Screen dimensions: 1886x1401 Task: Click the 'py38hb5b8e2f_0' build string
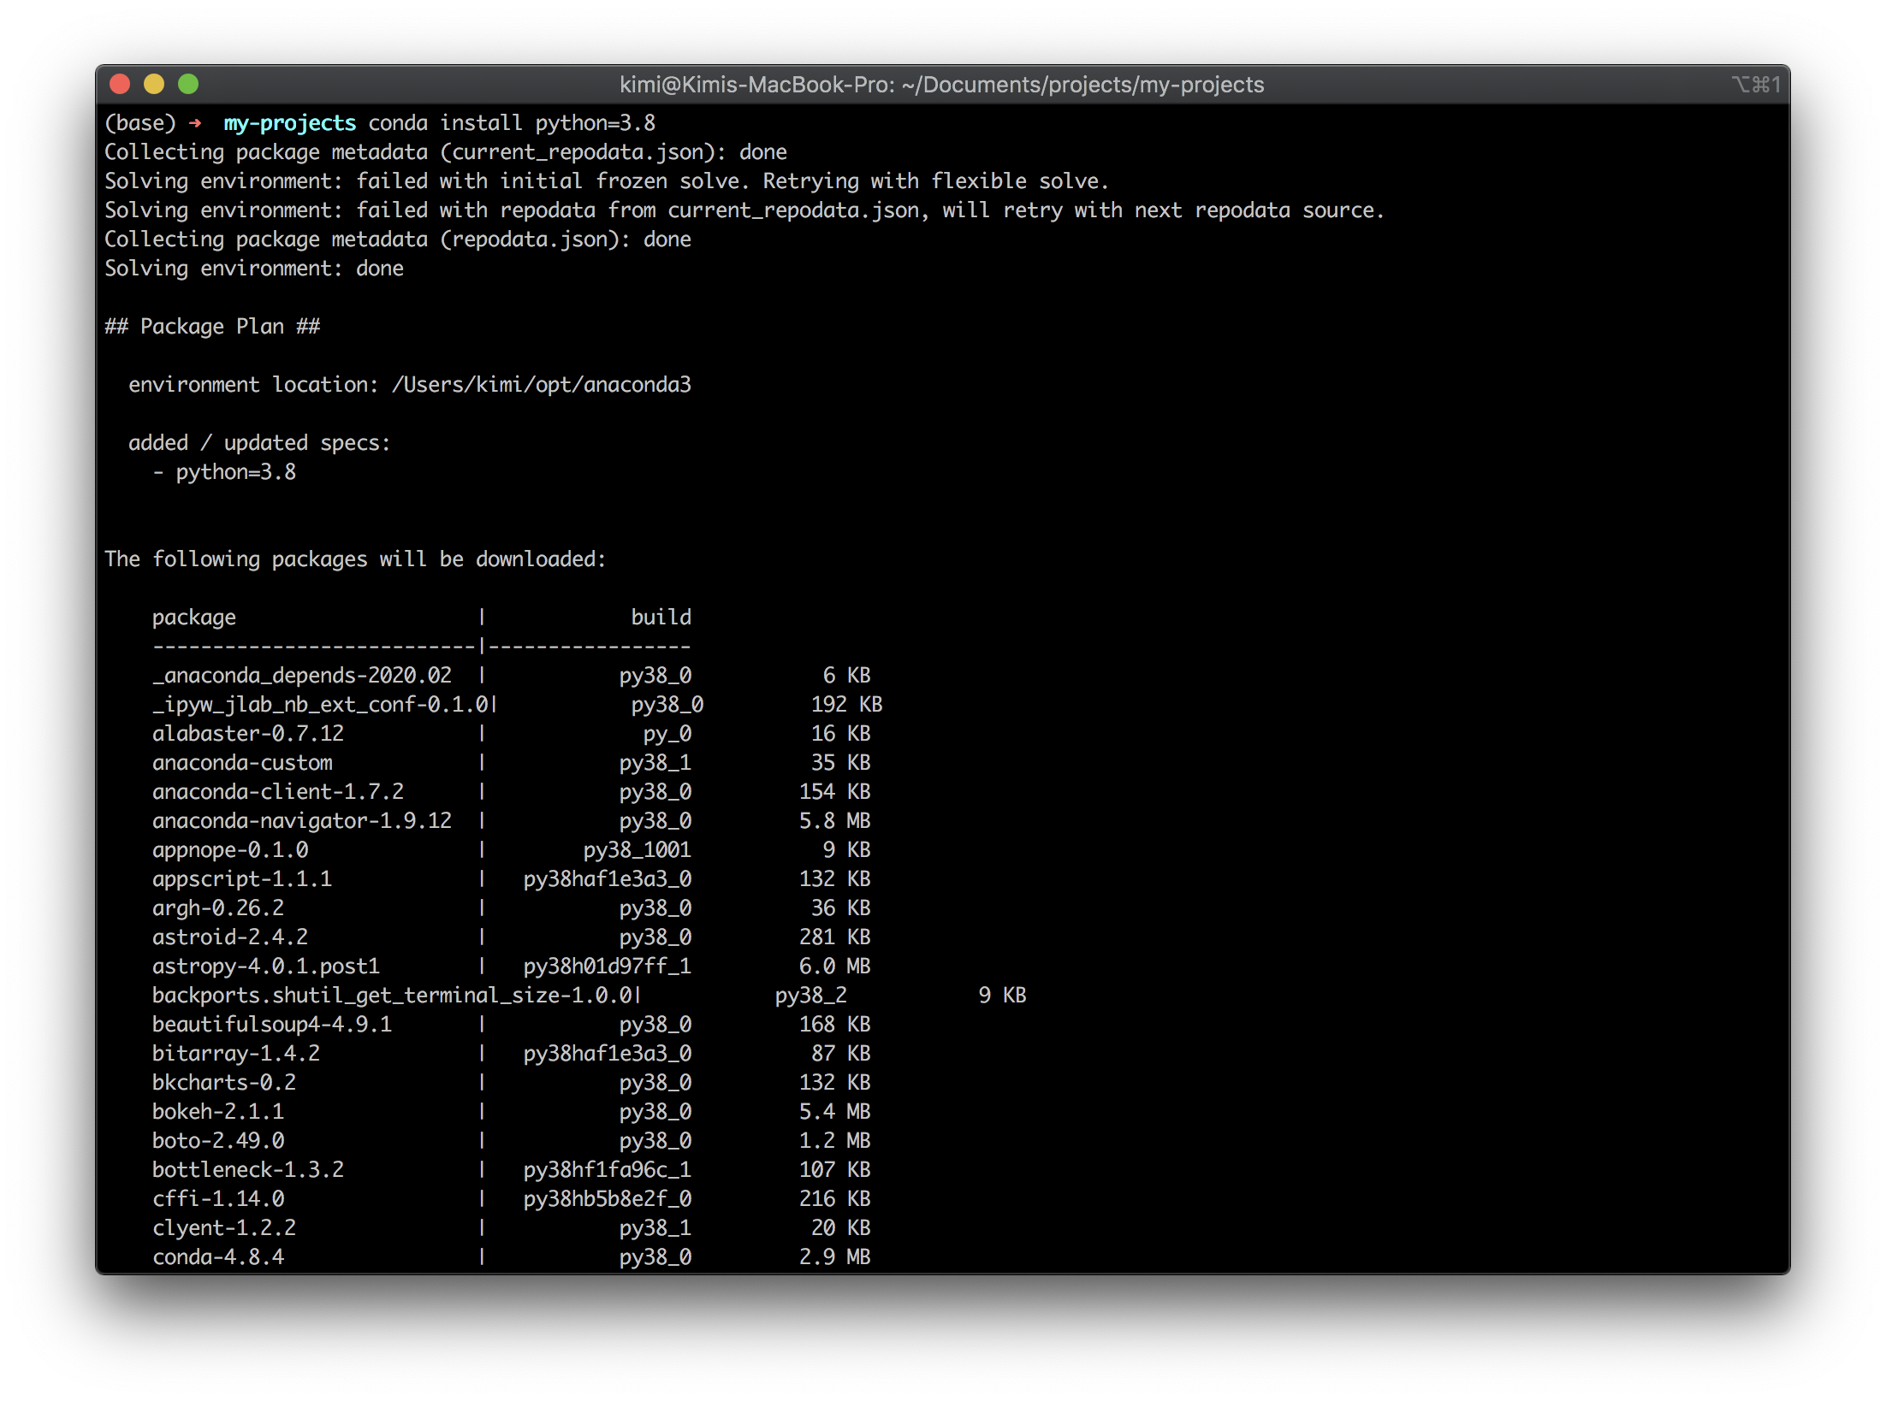(607, 1199)
